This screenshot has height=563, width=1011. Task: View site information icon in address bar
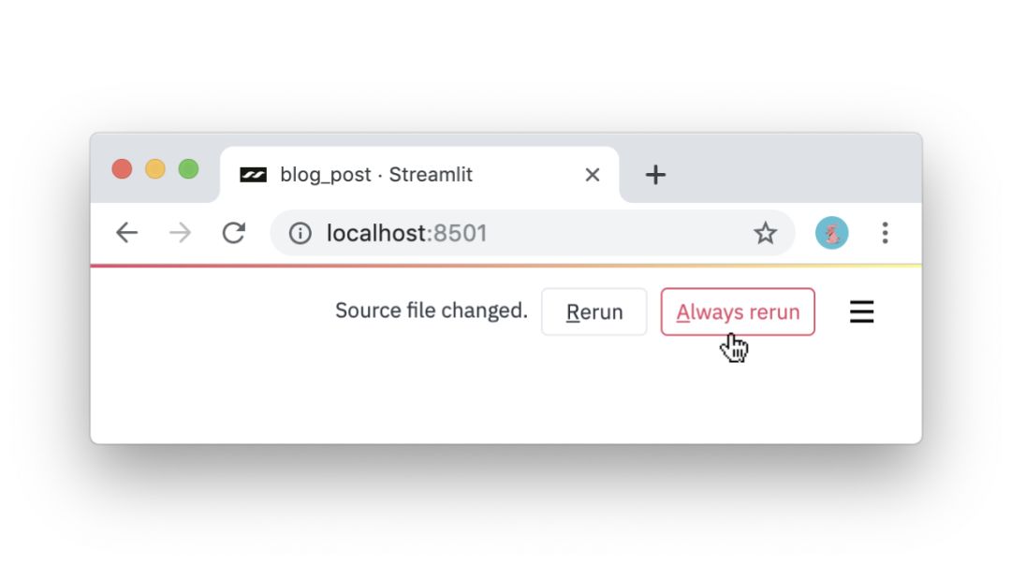pyautogui.click(x=300, y=233)
